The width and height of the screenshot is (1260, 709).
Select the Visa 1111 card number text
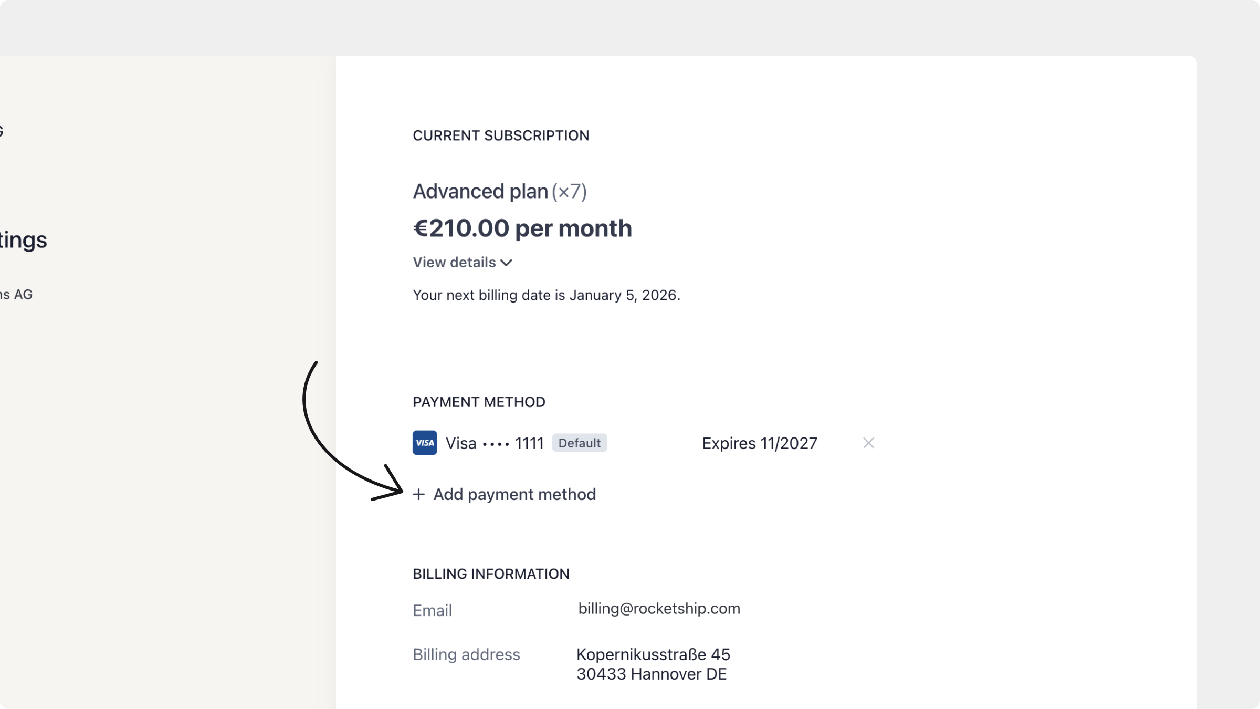(494, 443)
